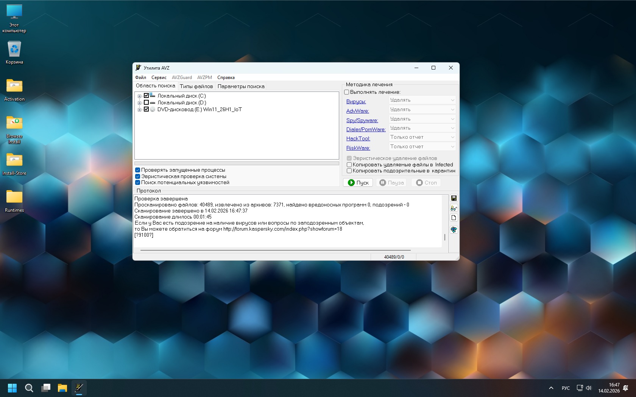636x397 pixels.
Task: Click the globe icon beside protocol
Action: point(454,230)
